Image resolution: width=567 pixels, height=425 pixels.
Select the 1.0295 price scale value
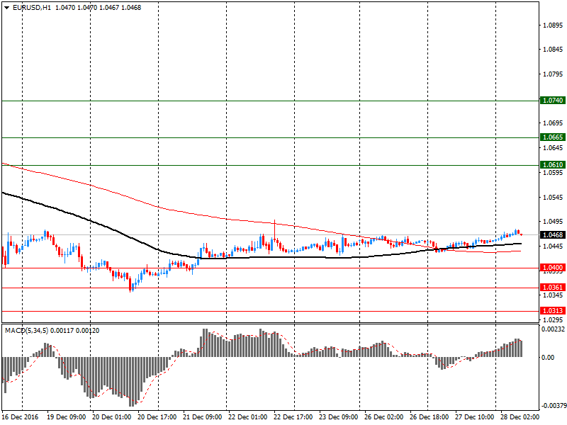pos(554,320)
